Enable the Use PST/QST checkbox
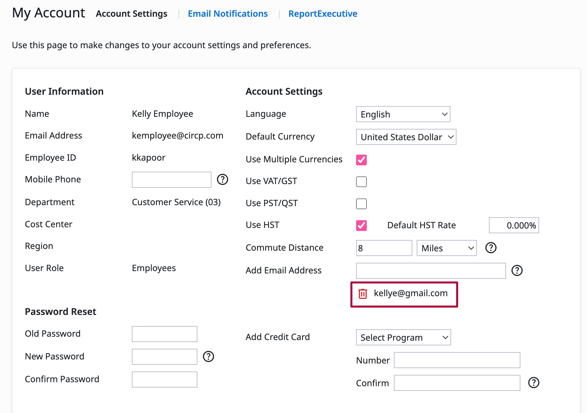587x413 pixels. coord(361,204)
